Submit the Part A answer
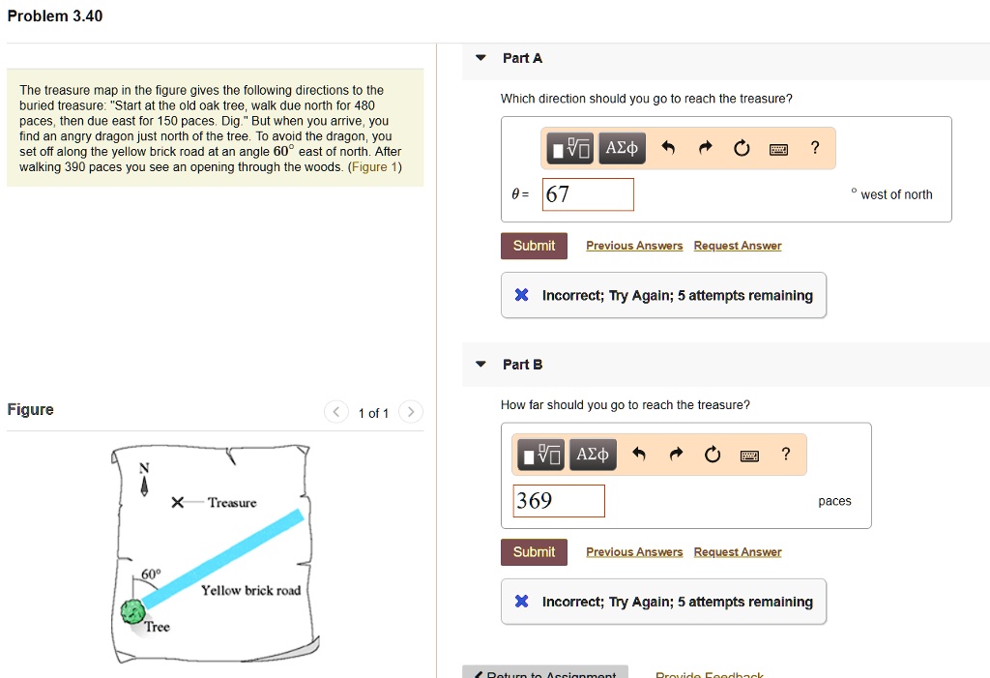This screenshot has width=990, height=678. tap(534, 245)
